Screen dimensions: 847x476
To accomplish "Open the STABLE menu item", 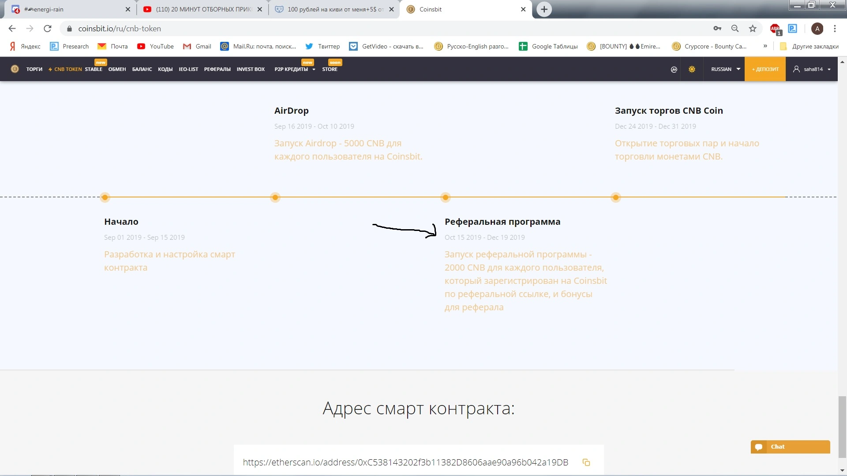I will (94, 69).
